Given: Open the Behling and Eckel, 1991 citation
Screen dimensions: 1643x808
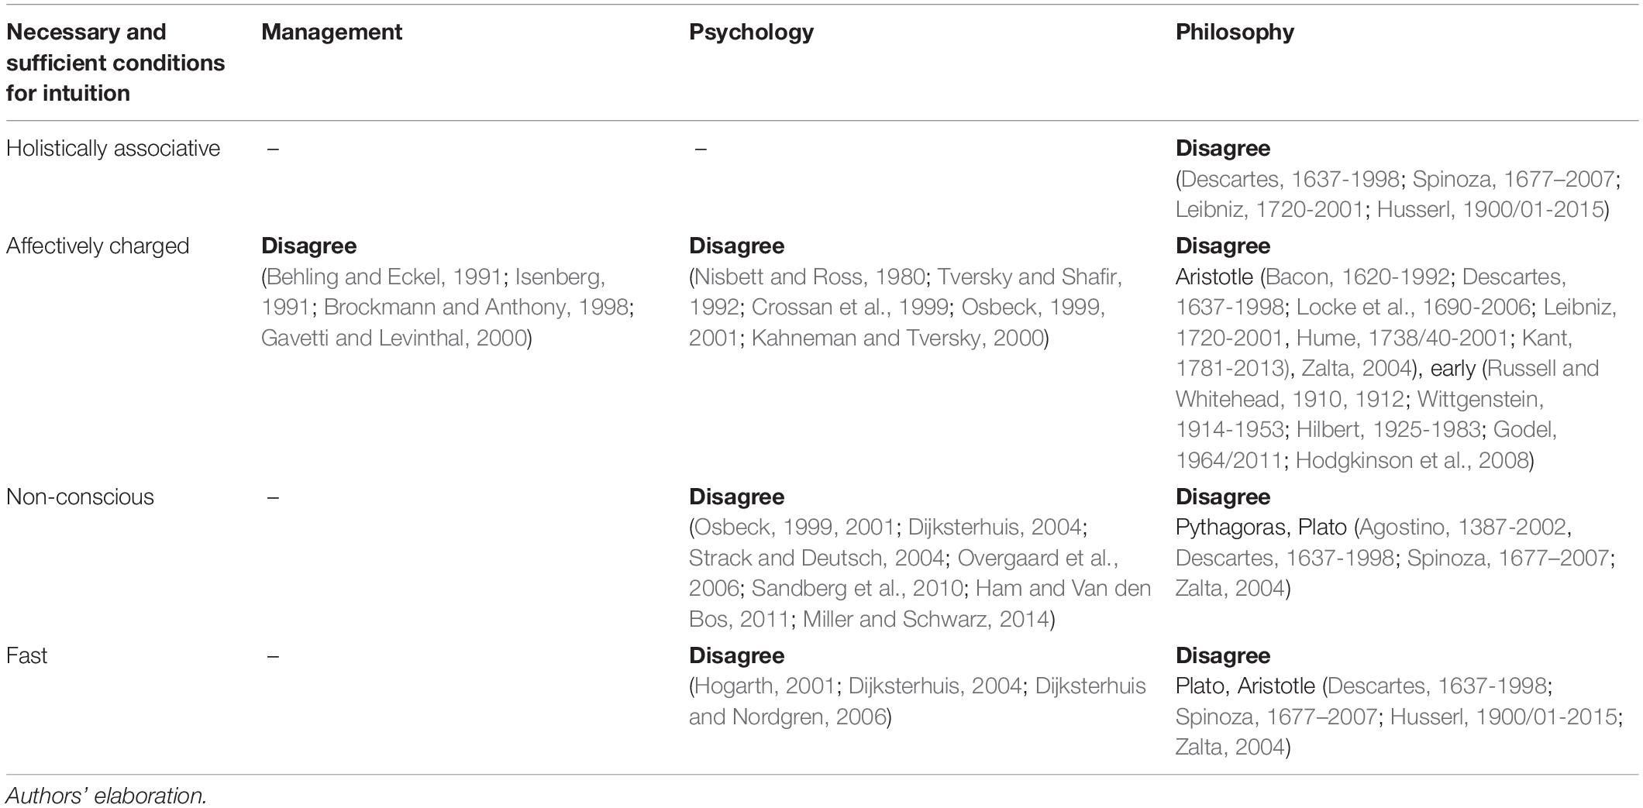Looking at the screenshot, I should click(384, 277).
